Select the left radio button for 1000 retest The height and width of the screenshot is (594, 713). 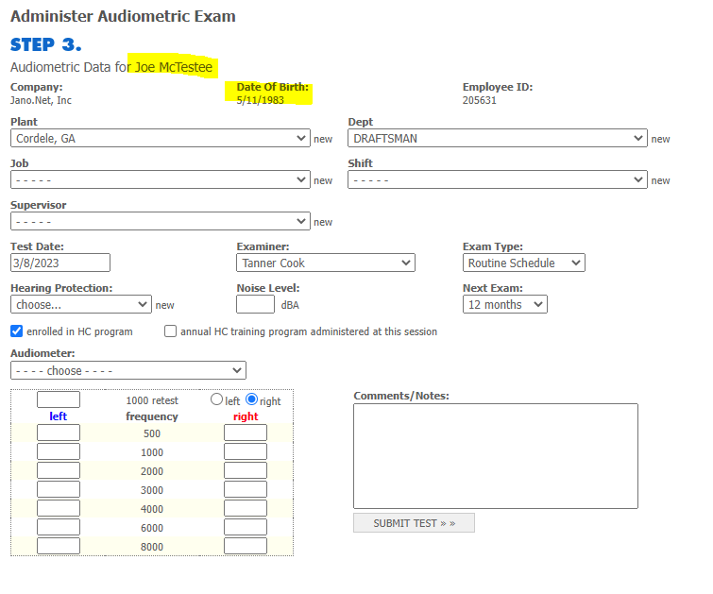217,399
